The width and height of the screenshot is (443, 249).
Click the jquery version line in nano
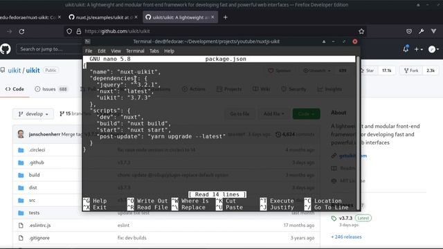(x=129, y=84)
